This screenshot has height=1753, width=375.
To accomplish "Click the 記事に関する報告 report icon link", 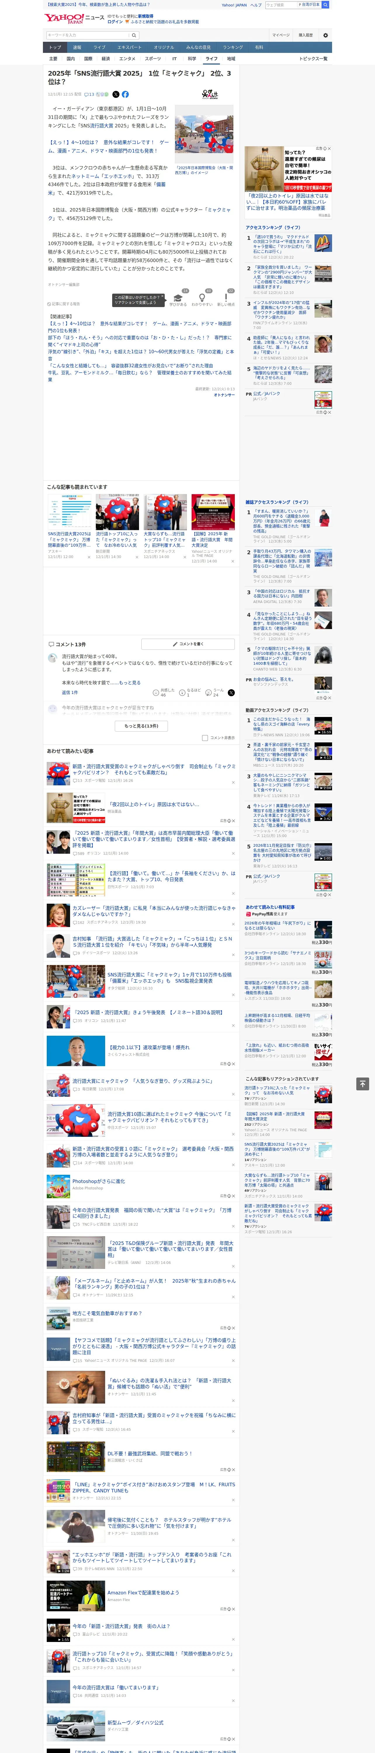I will click(x=63, y=304).
